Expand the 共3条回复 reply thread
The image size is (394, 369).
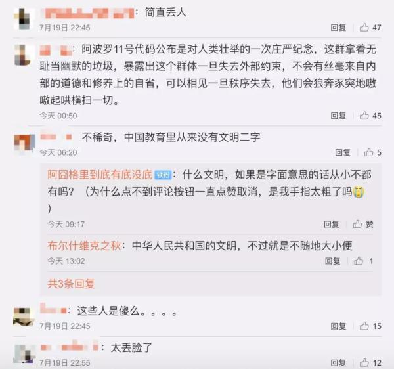click(x=71, y=284)
